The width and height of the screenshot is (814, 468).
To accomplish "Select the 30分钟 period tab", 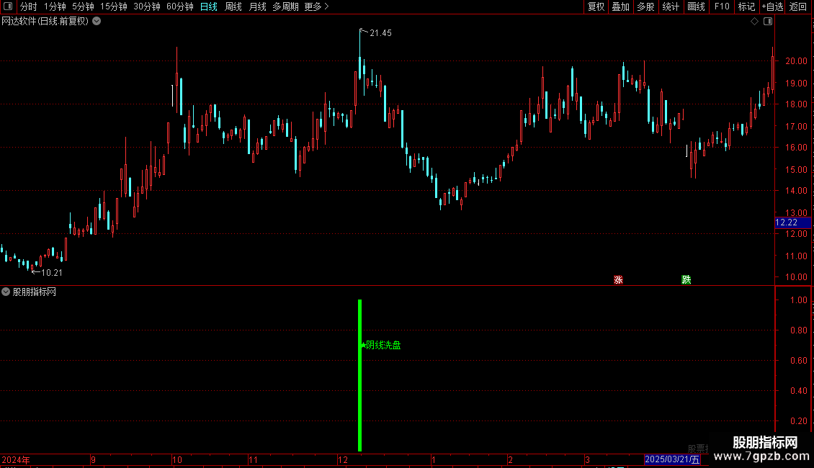I will [x=147, y=6].
